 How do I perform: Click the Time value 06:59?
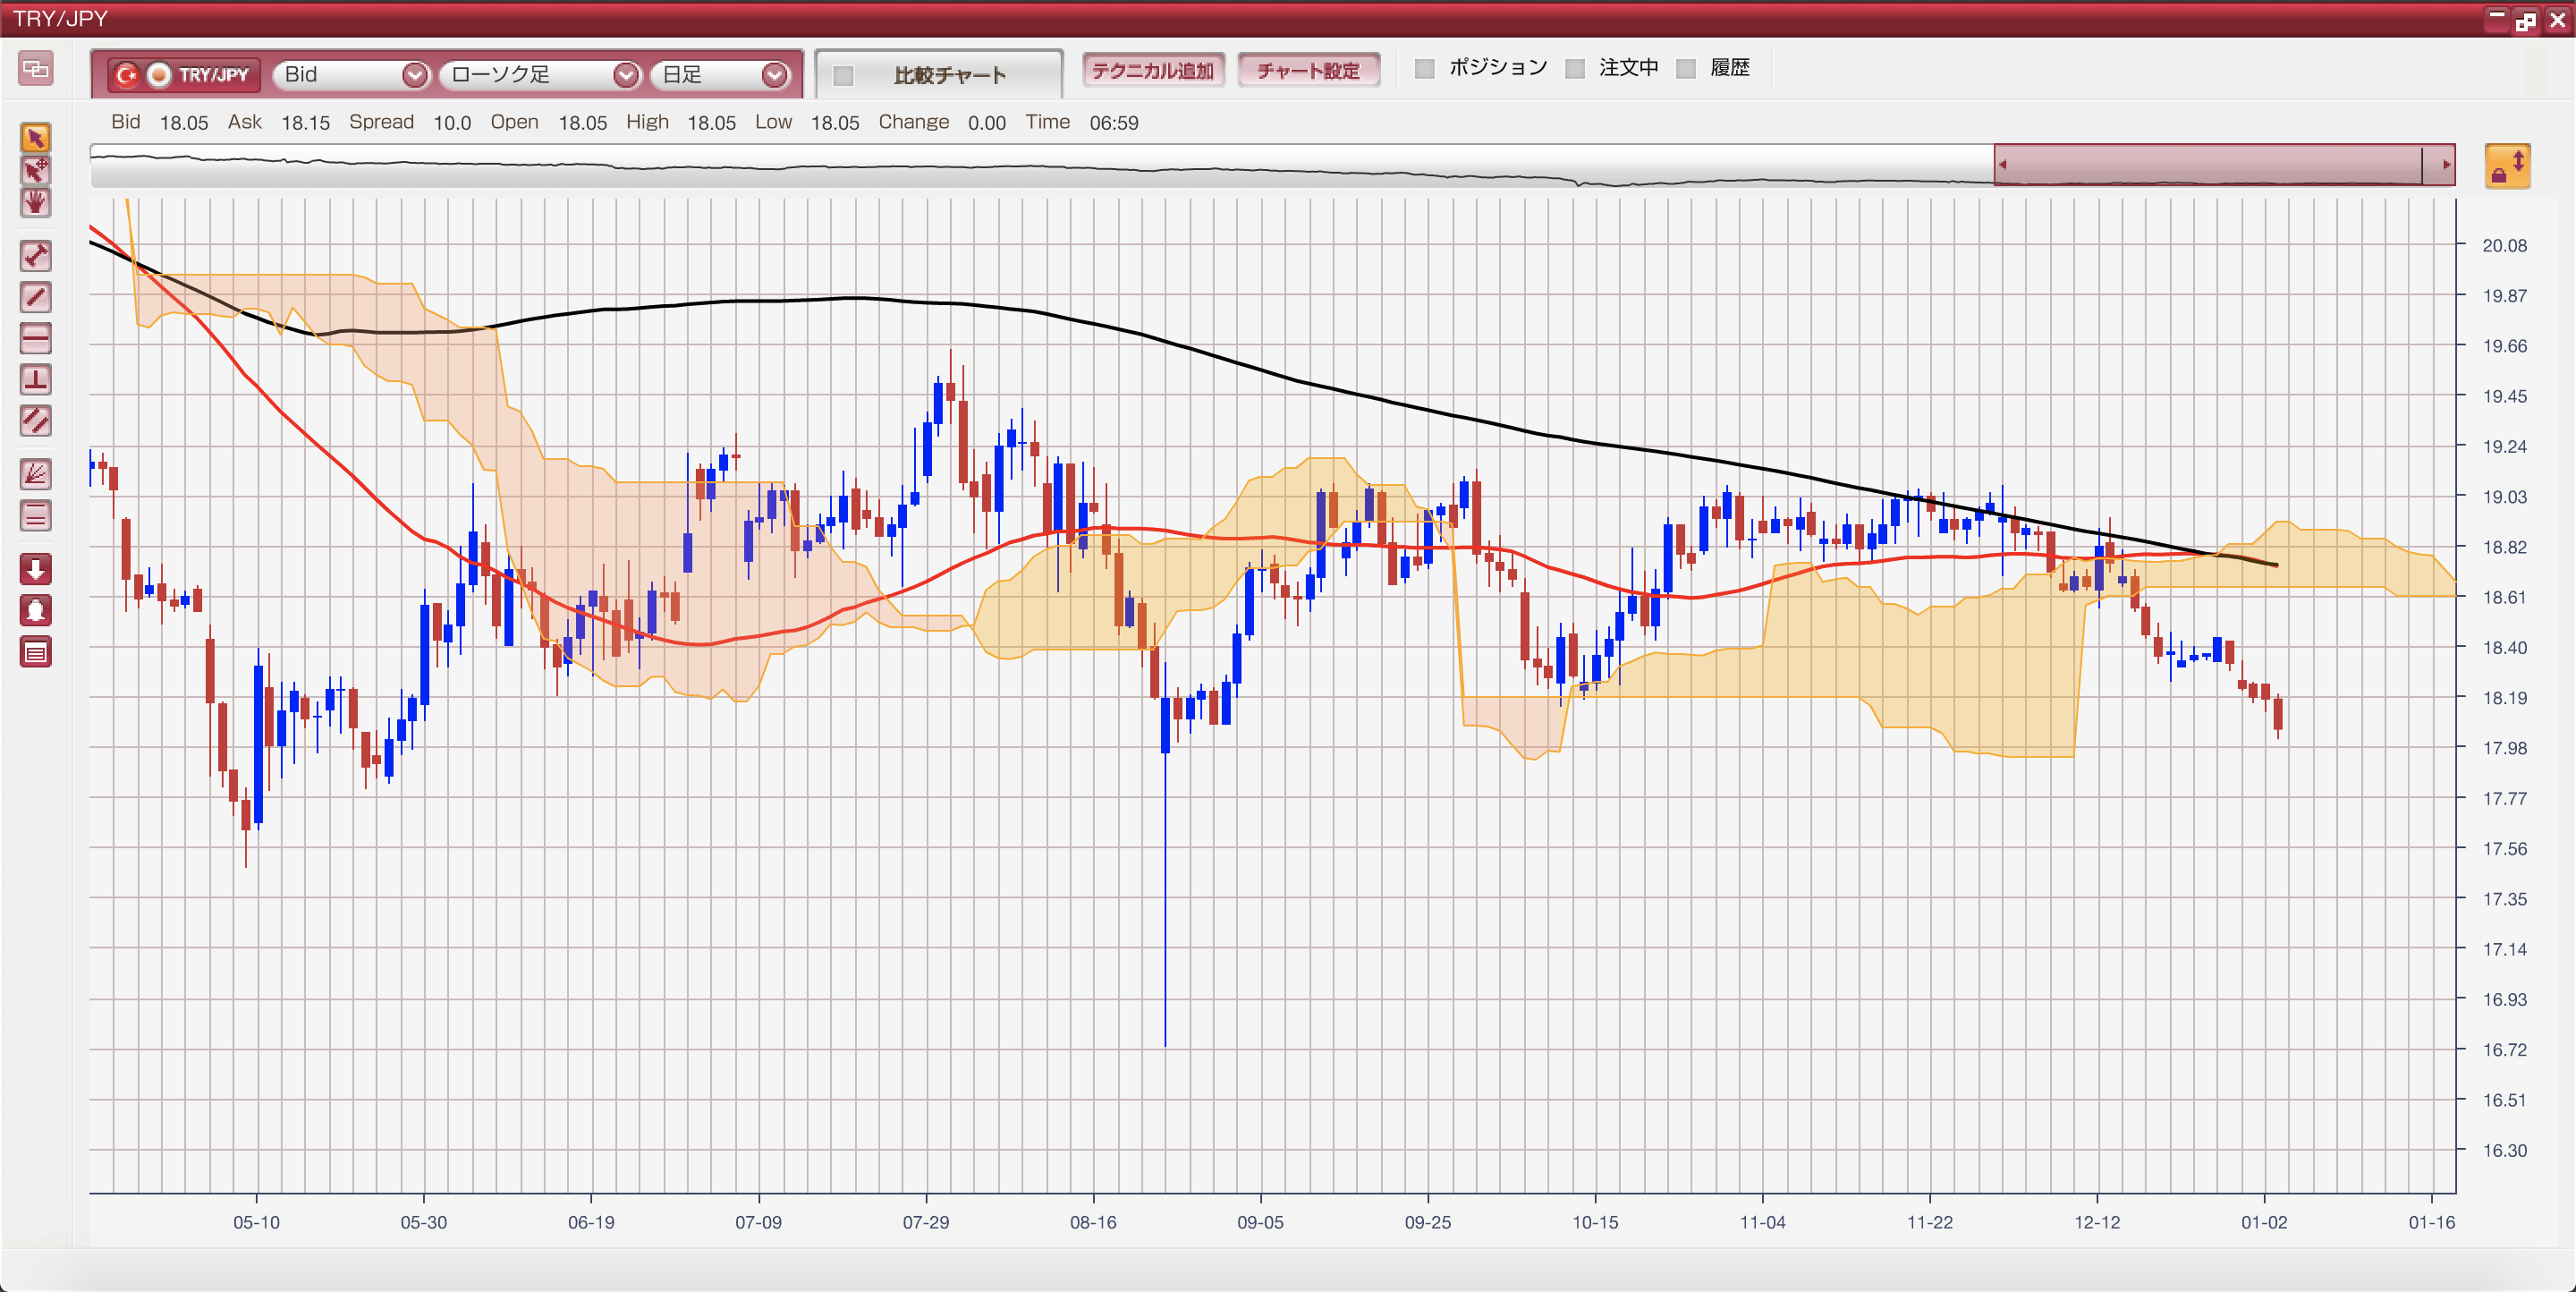click(1114, 123)
